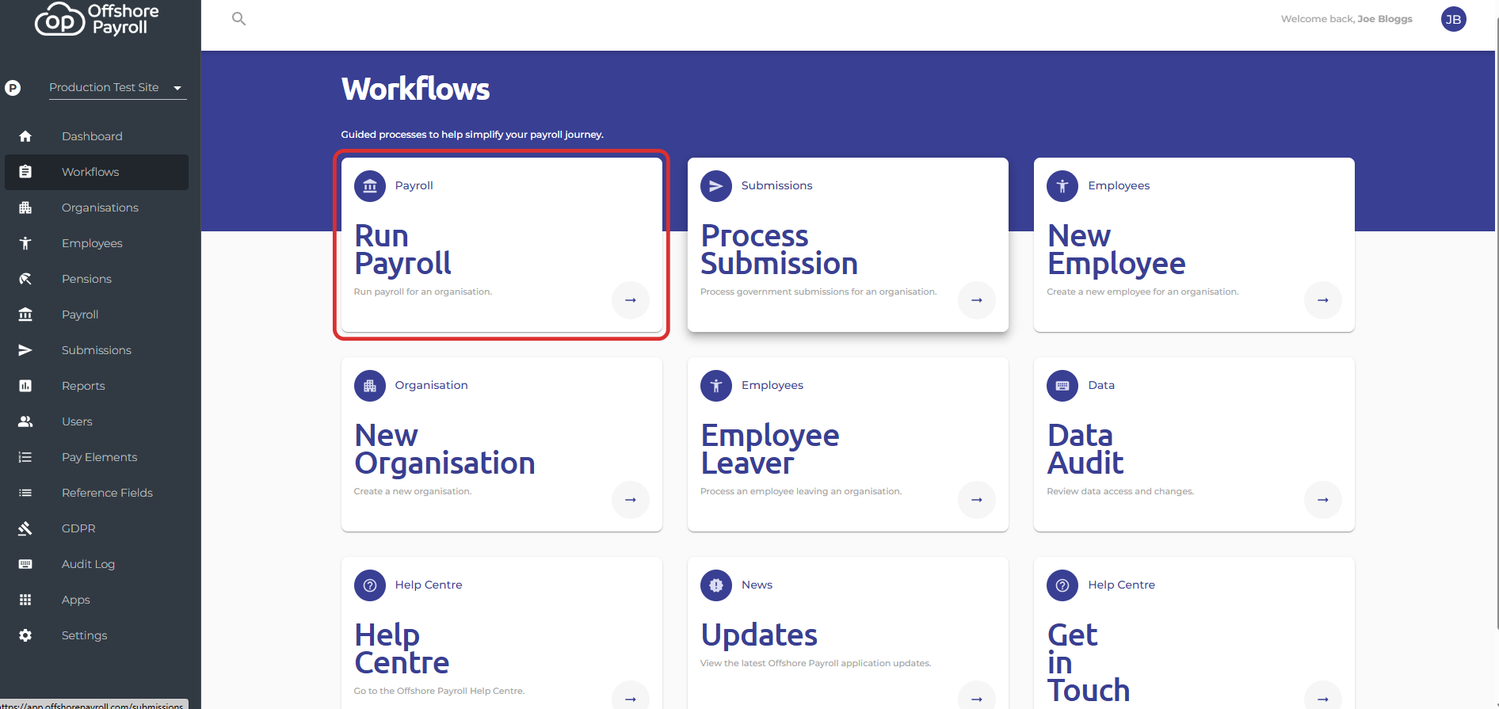Viewport: 1499px width, 709px height.
Task: Open the Data Audit workflow title
Action: coord(1085,449)
